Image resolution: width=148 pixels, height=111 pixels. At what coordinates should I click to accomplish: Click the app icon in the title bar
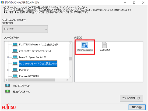click(x=2, y=2)
